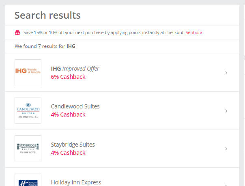The height and width of the screenshot is (186, 245).
Task: Open the IHG Hotels & Resorts logo
Action: click(x=28, y=73)
